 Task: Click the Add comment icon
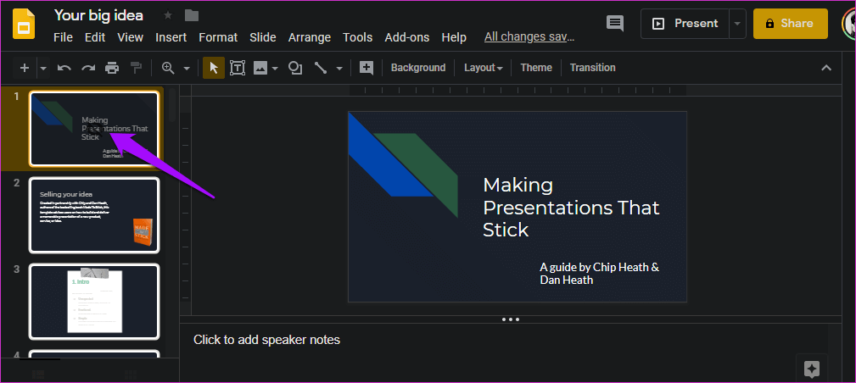coord(366,68)
